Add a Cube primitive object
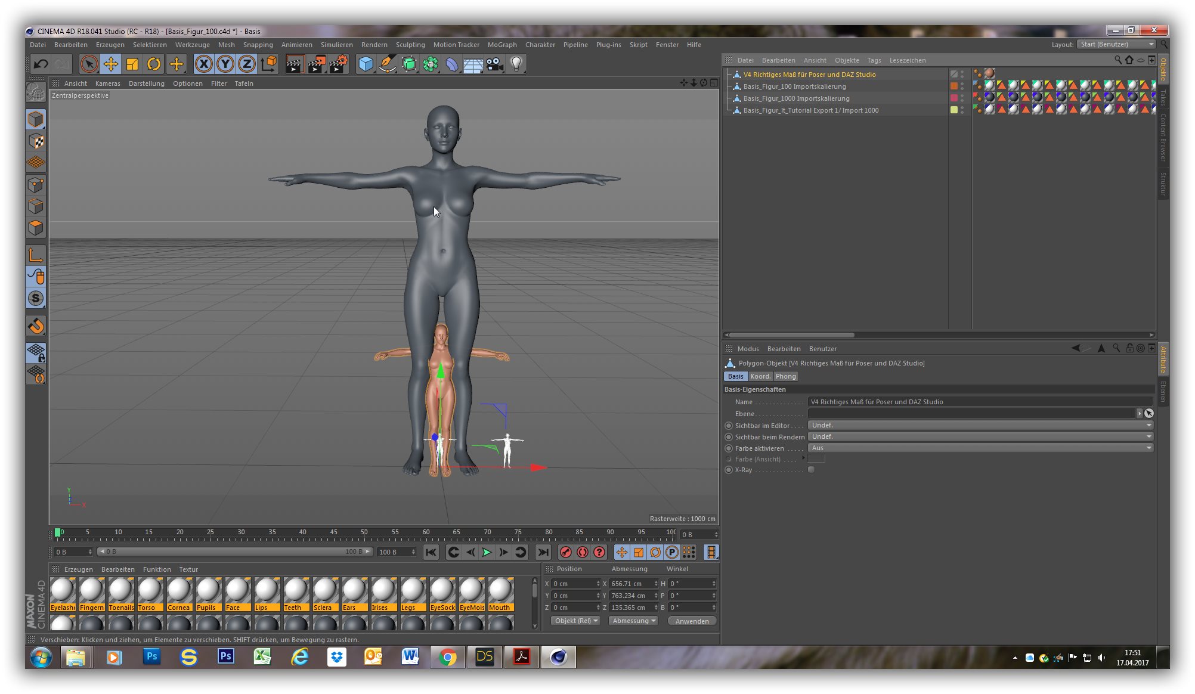 click(x=366, y=64)
